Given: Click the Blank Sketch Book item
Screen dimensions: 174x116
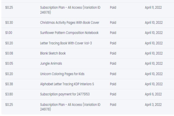Looking at the screenshot, I should [53, 53].
